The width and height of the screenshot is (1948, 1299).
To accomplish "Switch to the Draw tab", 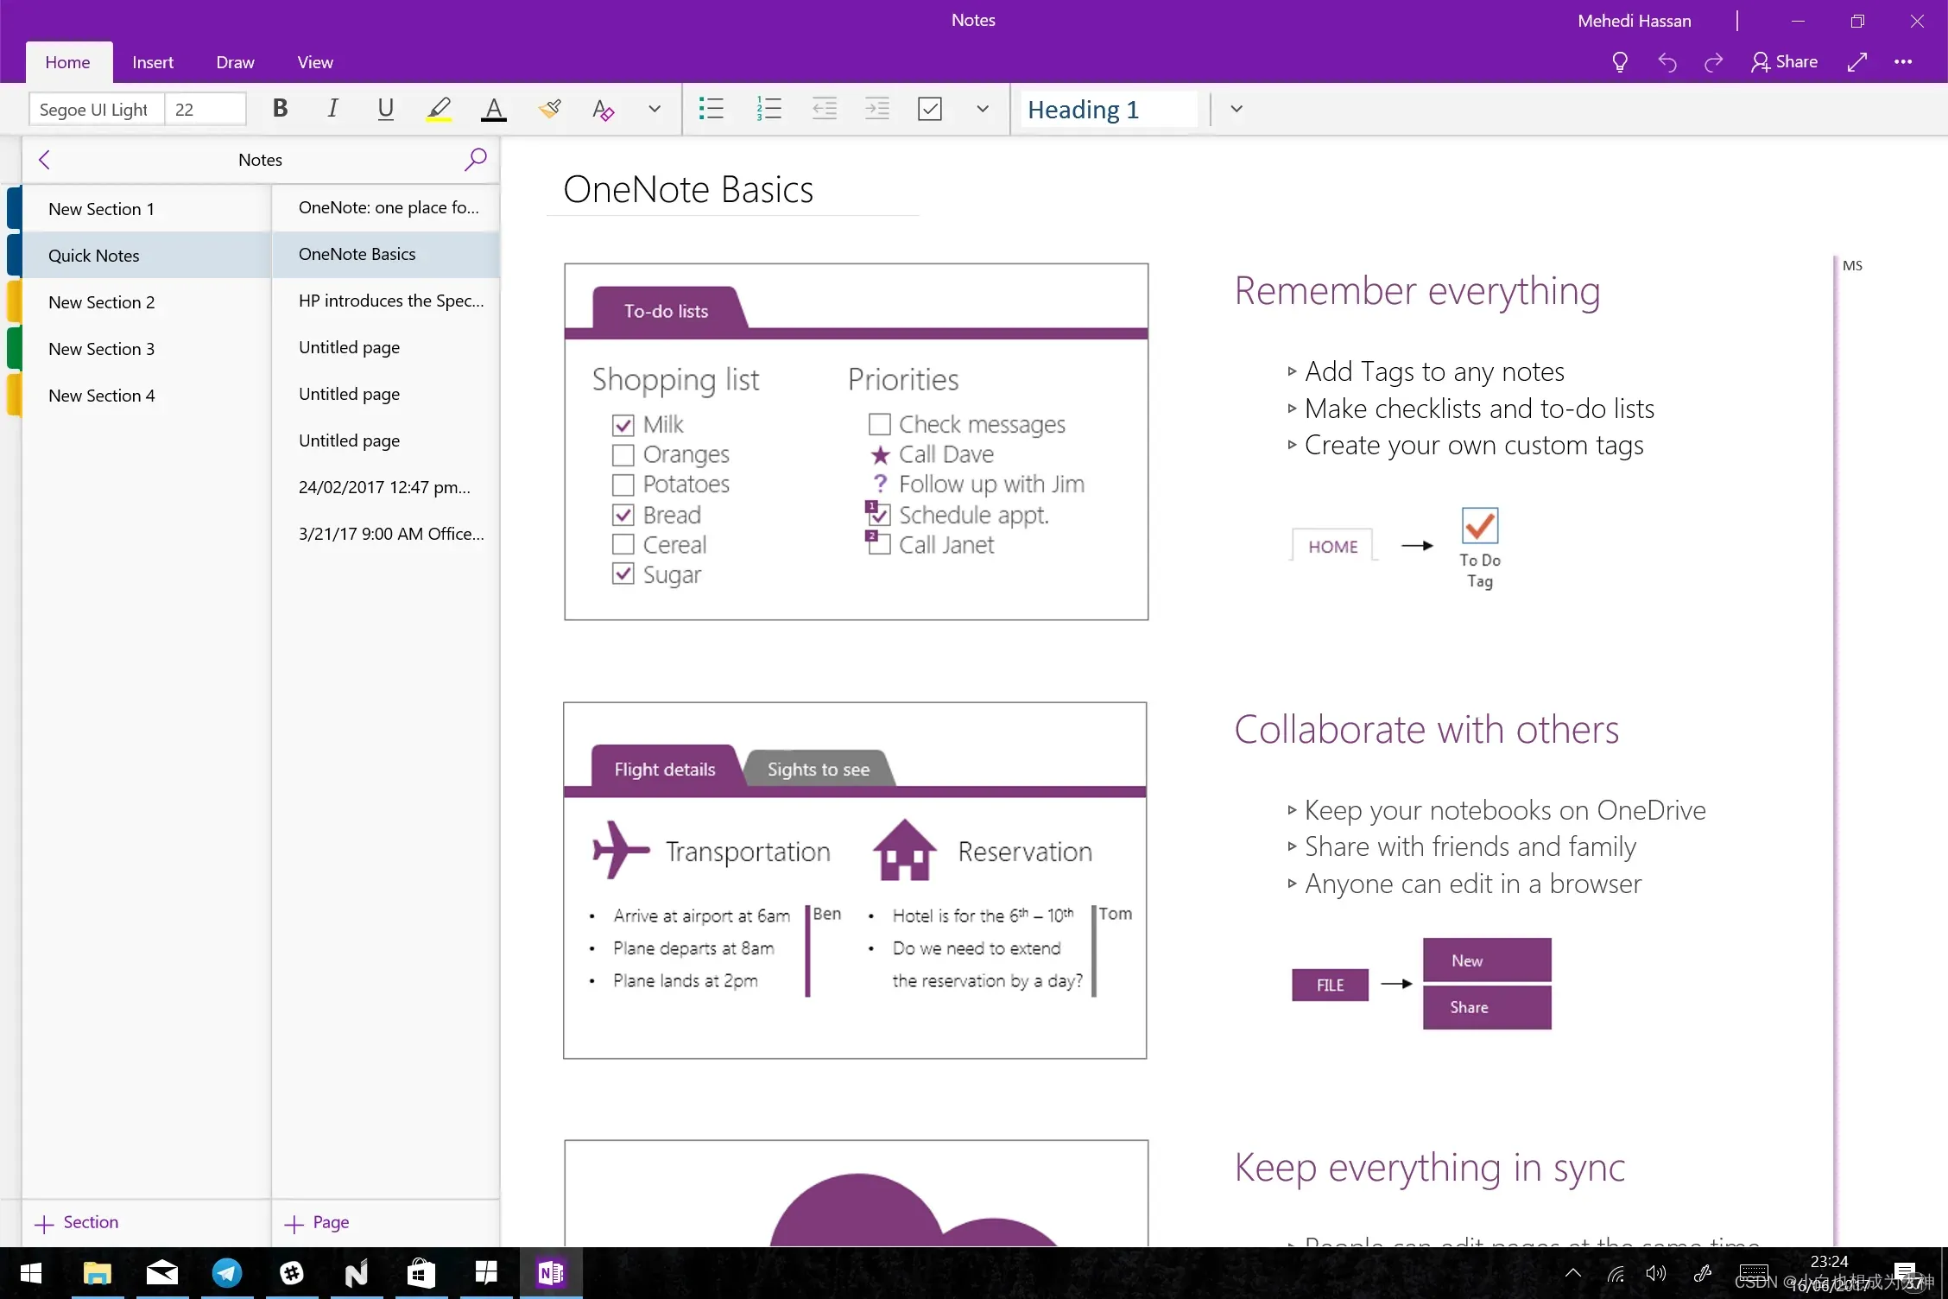I will pyautogui.click(x=235, y=62).
